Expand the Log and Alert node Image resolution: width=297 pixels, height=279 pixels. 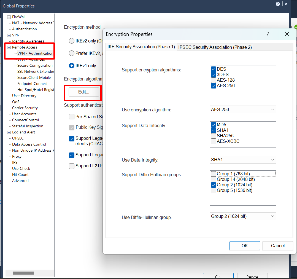click(9, 132)
